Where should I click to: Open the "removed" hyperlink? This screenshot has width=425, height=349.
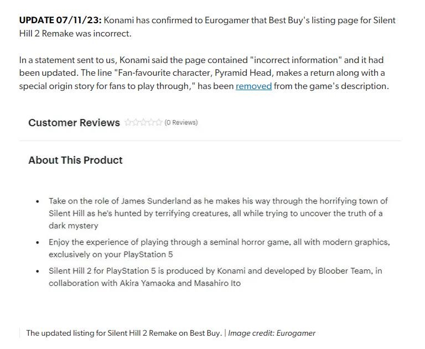coord(253,86)
